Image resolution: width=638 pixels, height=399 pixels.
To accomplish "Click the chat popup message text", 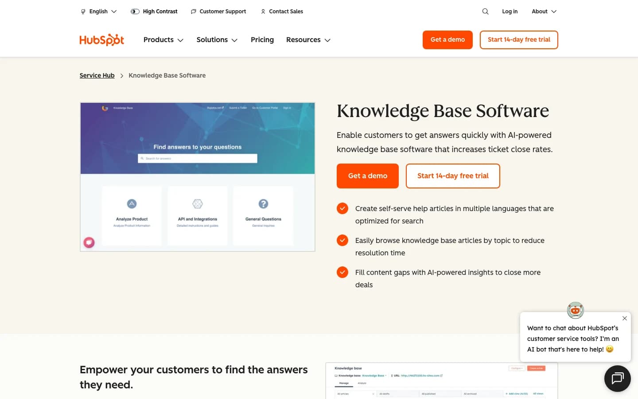I will pos(573,339).
